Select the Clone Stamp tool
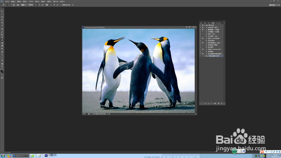Screen dimensions: 281x158 click(2, 35)
